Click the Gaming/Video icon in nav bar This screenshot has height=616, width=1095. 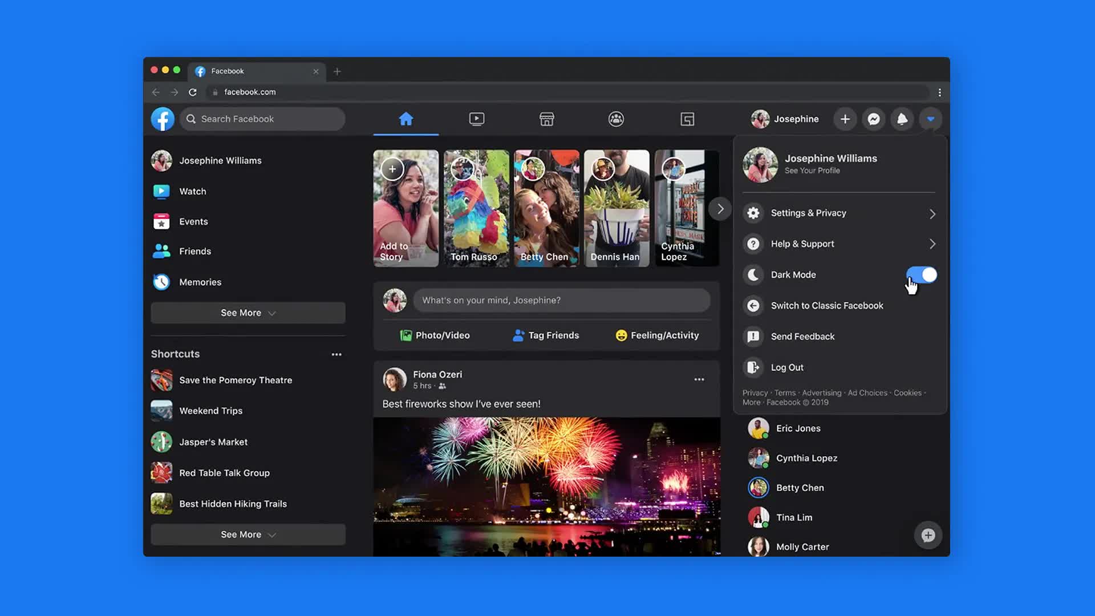pos(686,119)
